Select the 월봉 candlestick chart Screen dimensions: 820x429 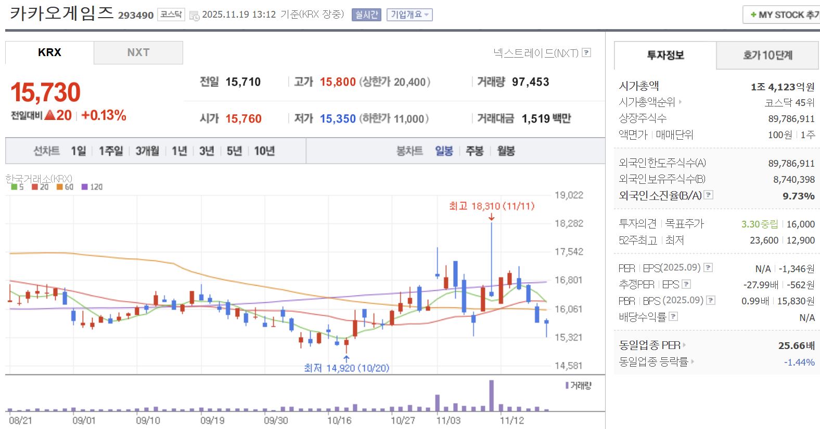coord(506,151)
